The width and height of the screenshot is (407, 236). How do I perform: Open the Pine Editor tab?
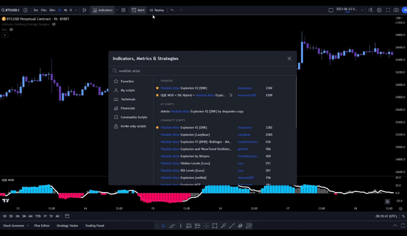[42, 226]
